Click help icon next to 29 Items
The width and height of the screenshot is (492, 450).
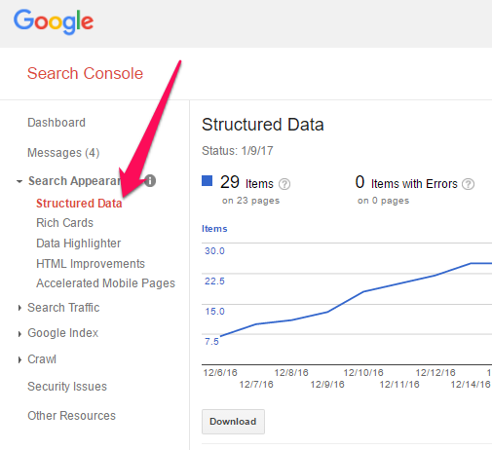(284, 184)
